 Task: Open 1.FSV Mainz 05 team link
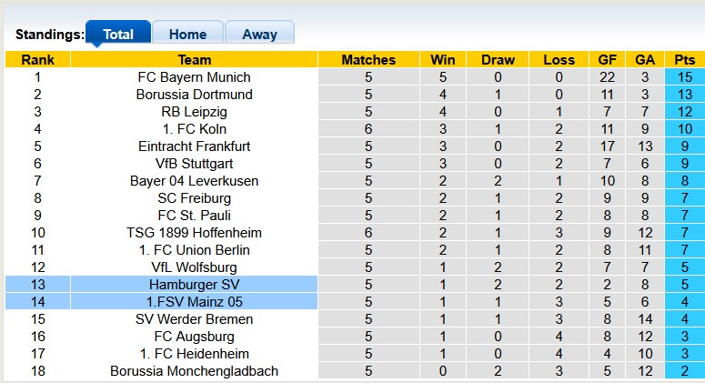195,302
